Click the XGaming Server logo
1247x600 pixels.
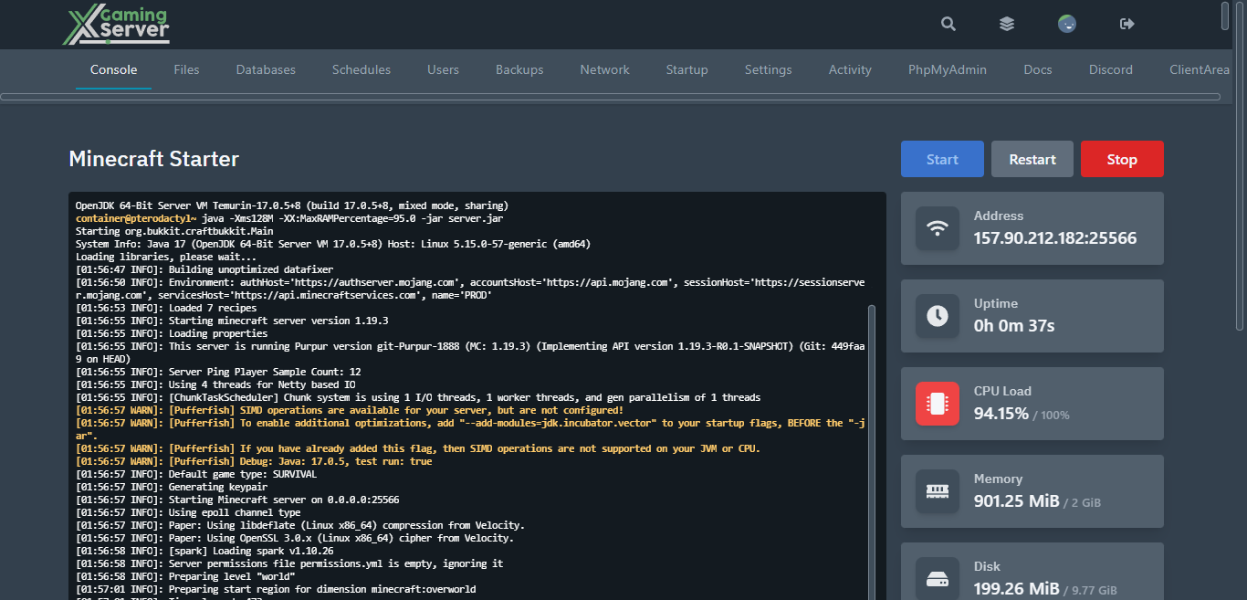(x=116, y=26)
